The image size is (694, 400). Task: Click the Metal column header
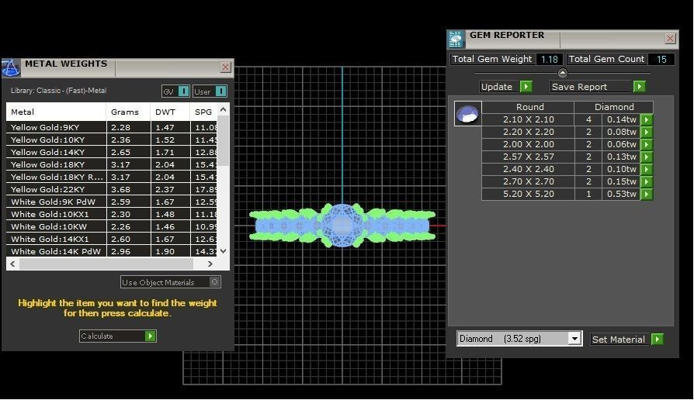click(x=56, y=112)
